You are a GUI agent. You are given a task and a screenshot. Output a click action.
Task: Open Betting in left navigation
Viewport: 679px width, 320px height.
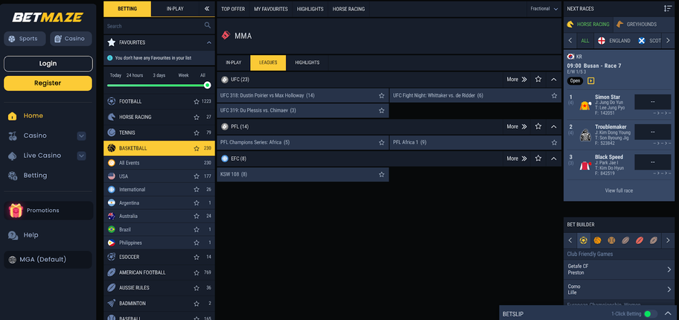tap(35, 176)
